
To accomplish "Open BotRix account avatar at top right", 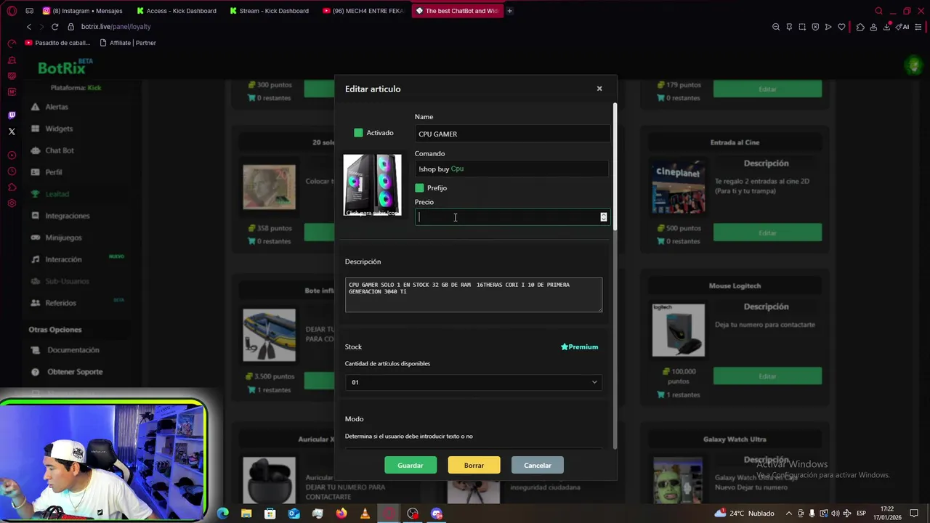I will point(913,66).
